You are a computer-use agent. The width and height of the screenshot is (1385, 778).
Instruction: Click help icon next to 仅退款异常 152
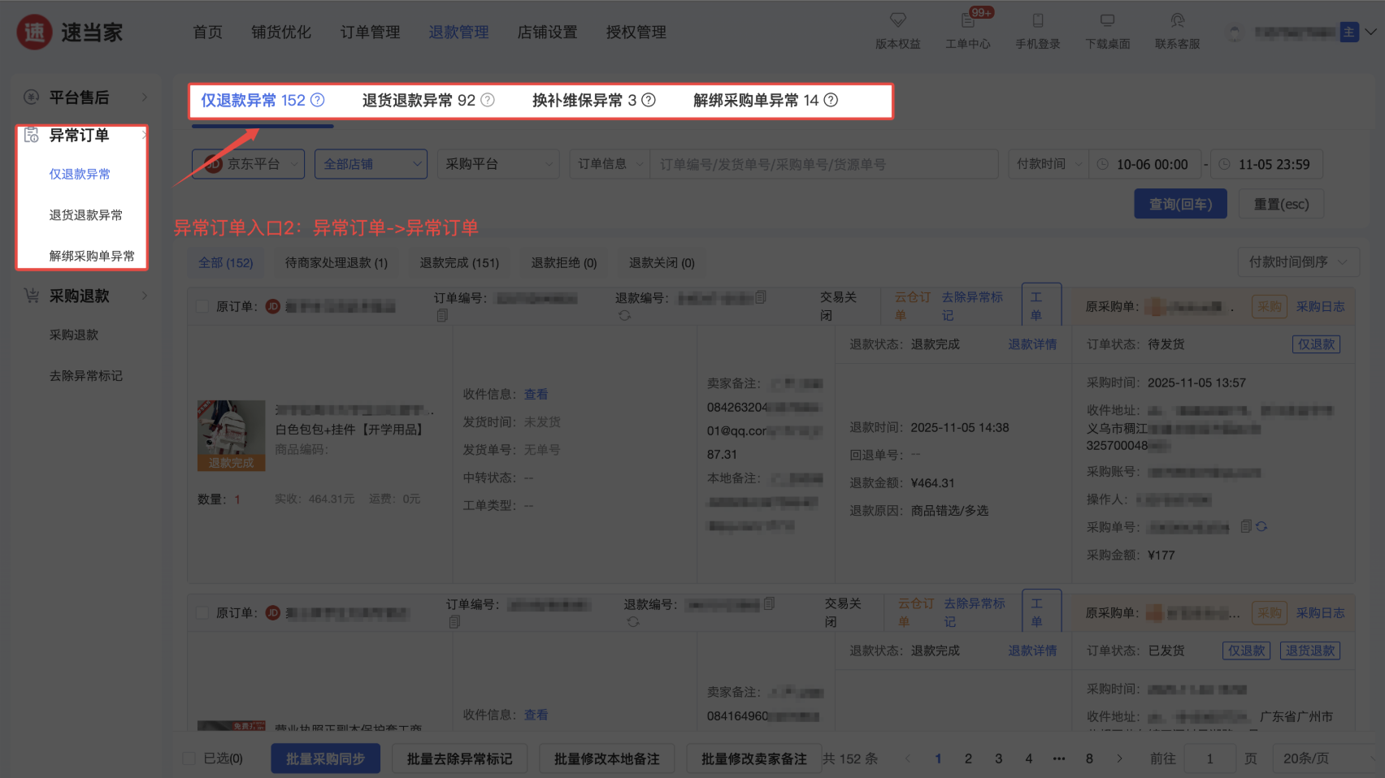click(318, 100)
